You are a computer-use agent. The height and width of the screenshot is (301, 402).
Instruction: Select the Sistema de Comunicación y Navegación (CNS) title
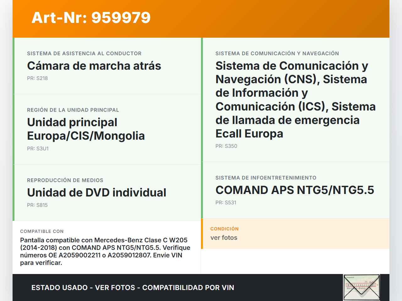(296, 99)
